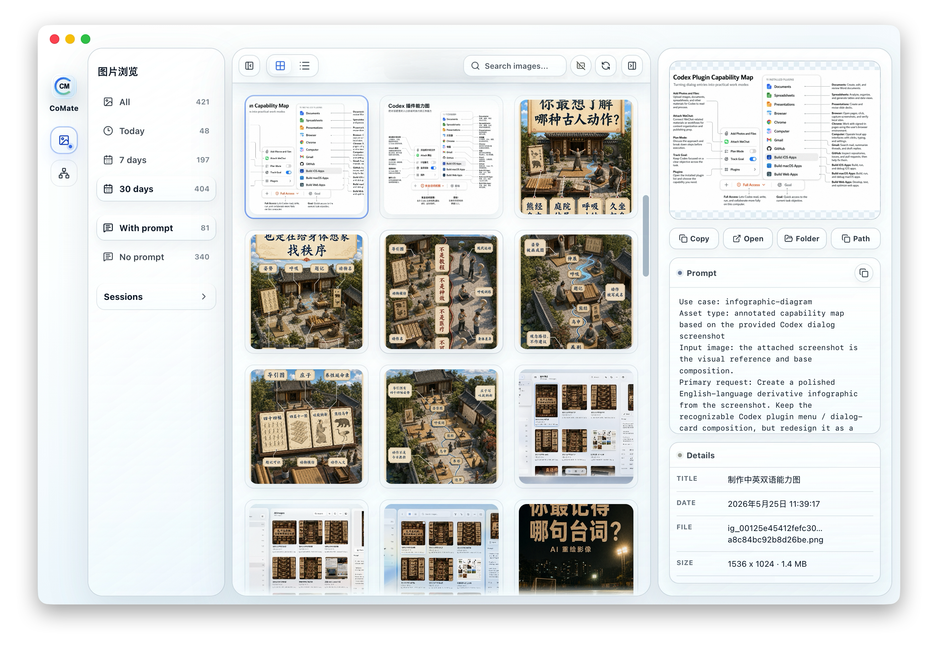This screenshot has width=938, height=655.
Task: Click the CoMate logo
Action: click(64, 86)
